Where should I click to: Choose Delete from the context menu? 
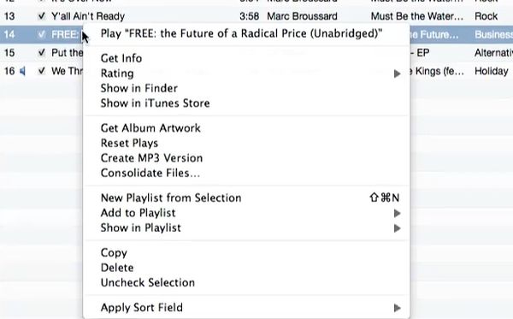point(117,268)
